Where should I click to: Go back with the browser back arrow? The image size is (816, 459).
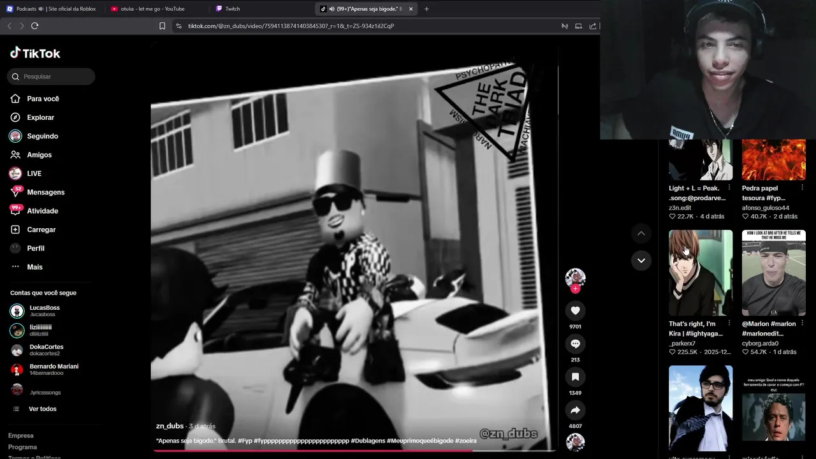[x=9, y=26]
